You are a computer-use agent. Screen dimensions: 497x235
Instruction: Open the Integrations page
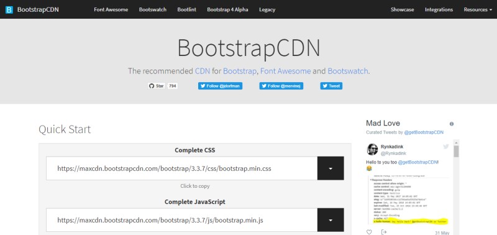click(x=439, y=9)
